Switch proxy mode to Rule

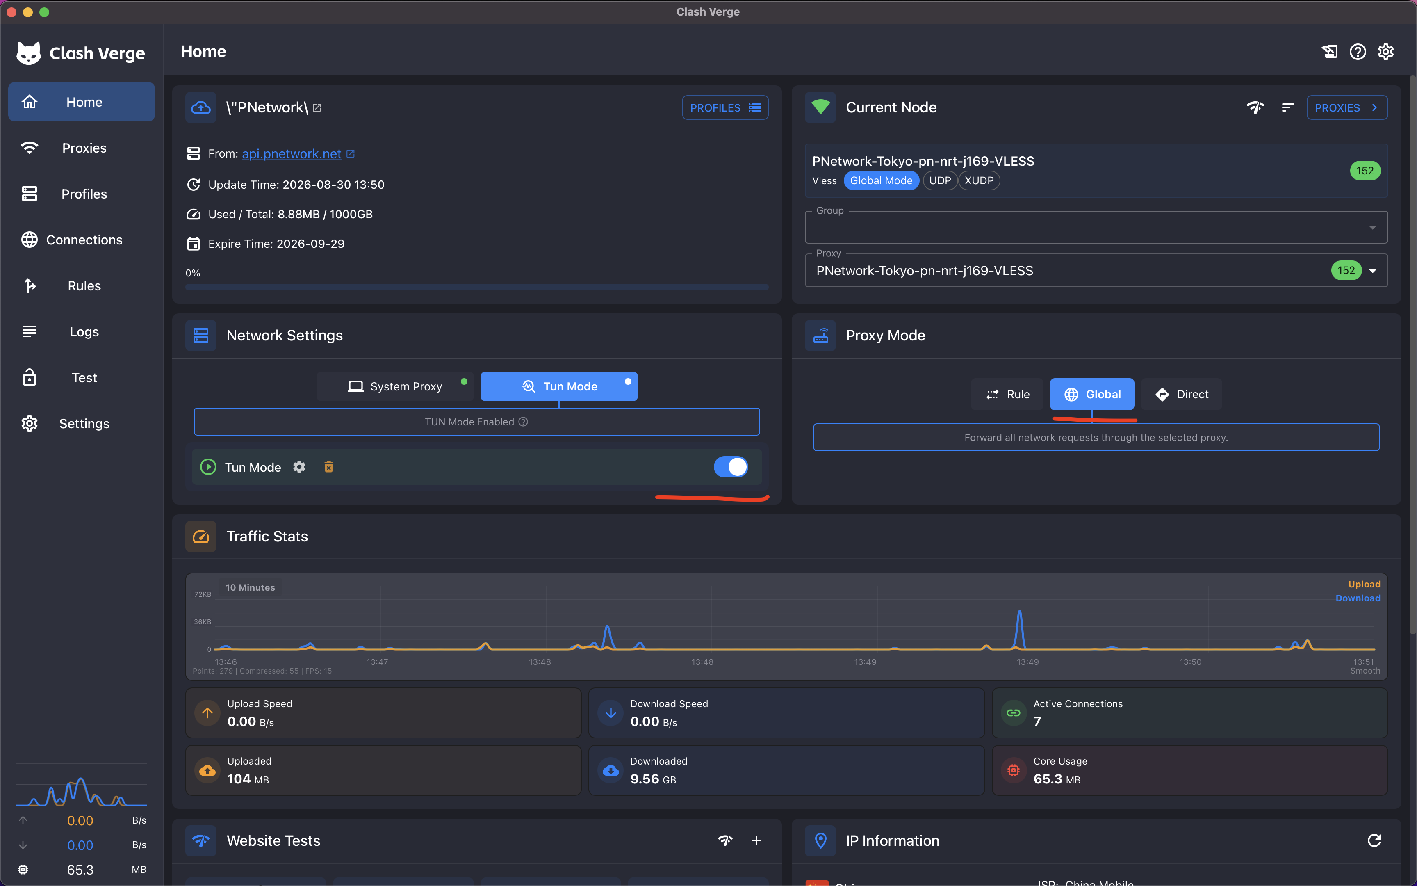pyautogui.click(x=1007, y=394)
